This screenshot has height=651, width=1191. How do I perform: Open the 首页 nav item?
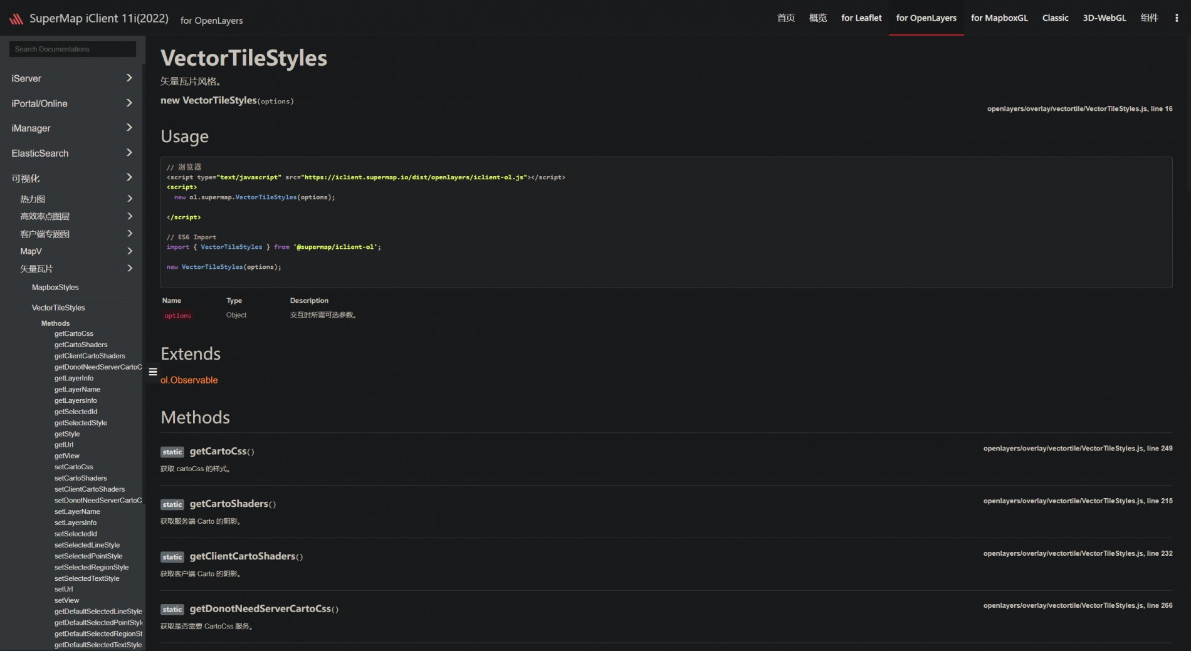[x=786, y=18]
